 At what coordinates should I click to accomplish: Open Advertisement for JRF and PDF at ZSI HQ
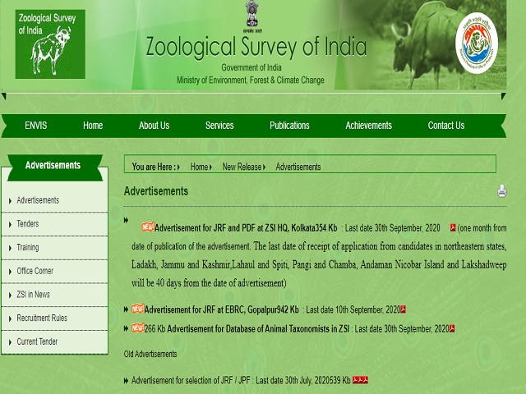pyautogui.click(x=246, y=228)
